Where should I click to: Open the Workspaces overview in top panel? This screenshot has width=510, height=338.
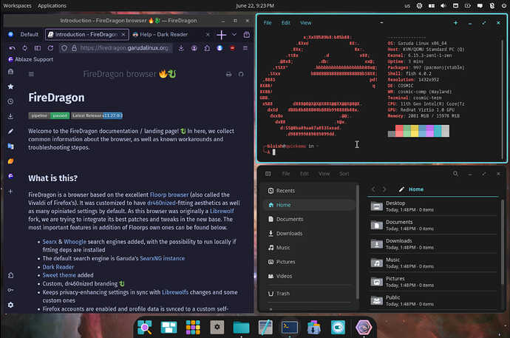[x=17, y=5]
